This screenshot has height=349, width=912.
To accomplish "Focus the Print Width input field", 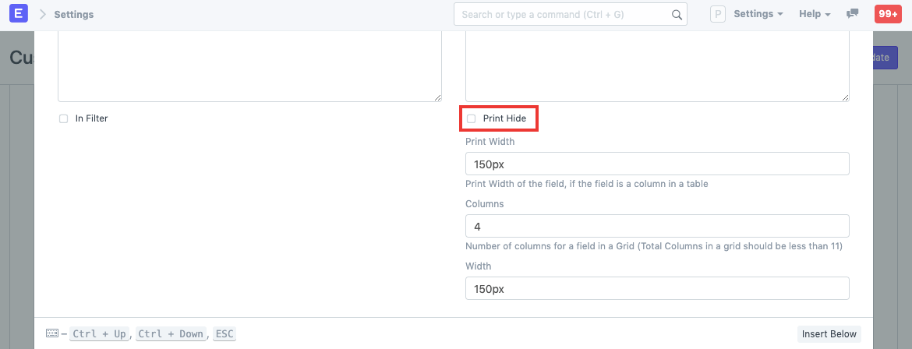I will click(656, 164).
